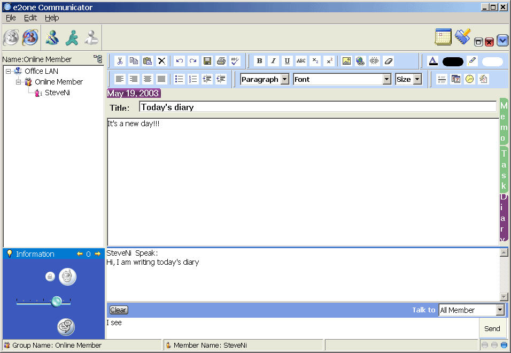Switch to the Memo tab

tap(504, 122)
